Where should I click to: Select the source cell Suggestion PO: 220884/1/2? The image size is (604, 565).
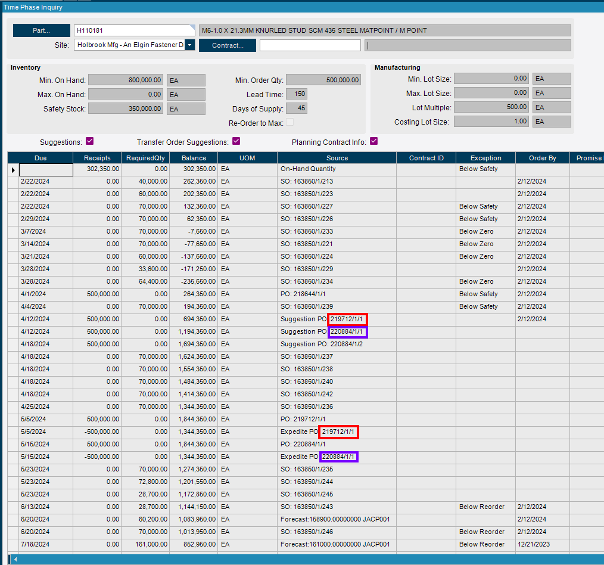coord(337,344)
